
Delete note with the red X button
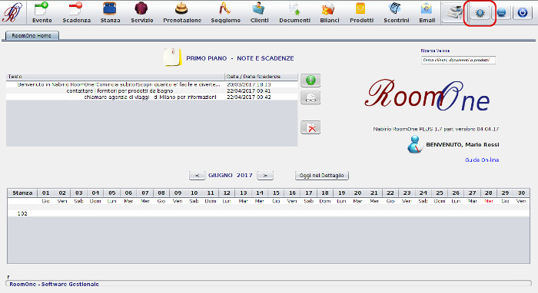311,127
